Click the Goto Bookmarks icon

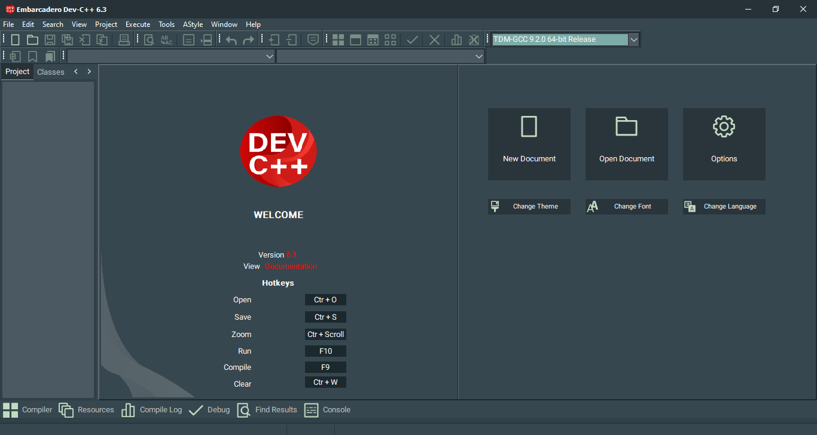(x=50, y=56)
